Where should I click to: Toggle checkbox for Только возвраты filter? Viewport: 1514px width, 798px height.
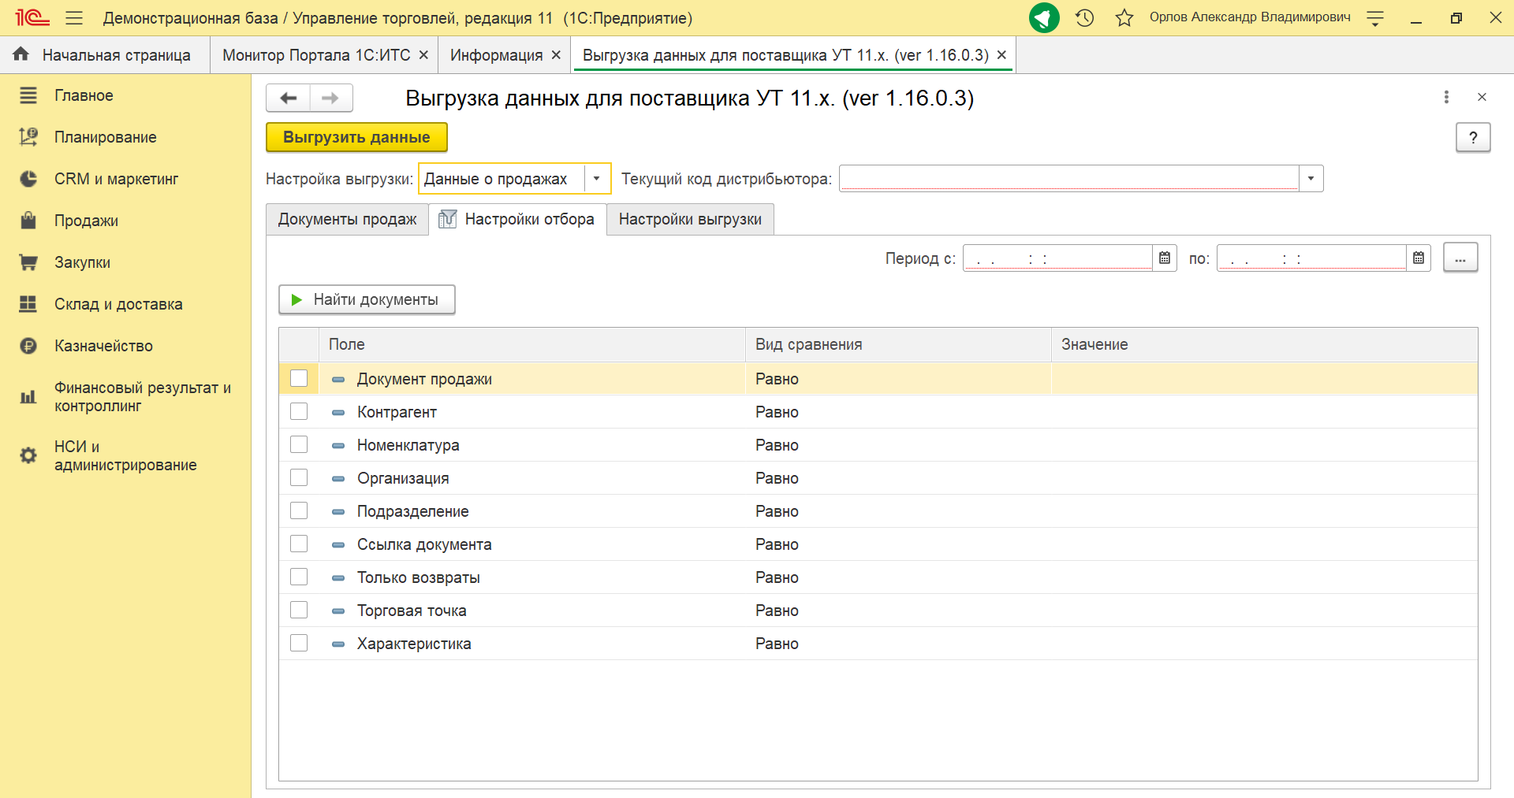click(299, 577)
